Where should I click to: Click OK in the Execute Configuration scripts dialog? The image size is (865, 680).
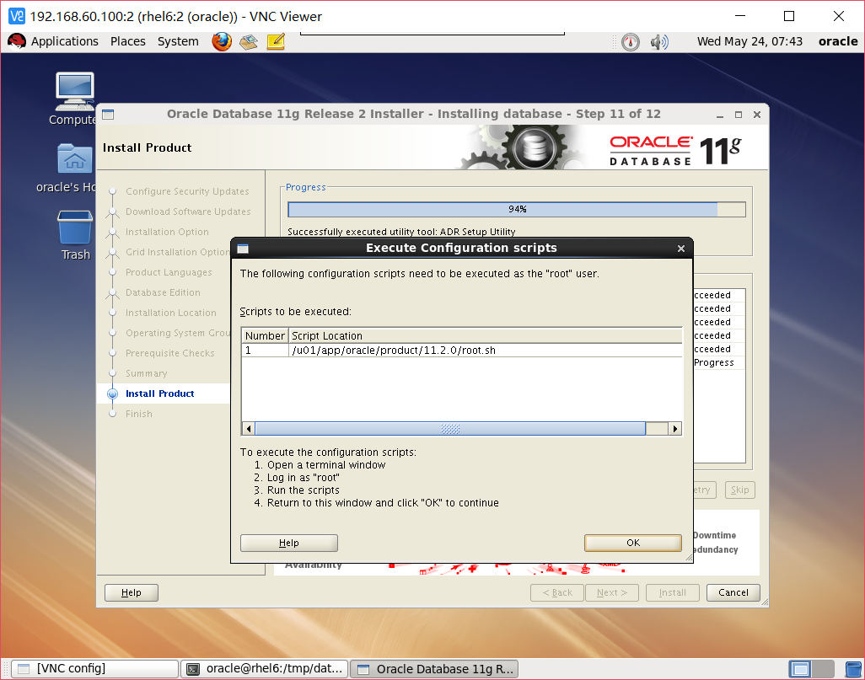[x=632, y=542]
